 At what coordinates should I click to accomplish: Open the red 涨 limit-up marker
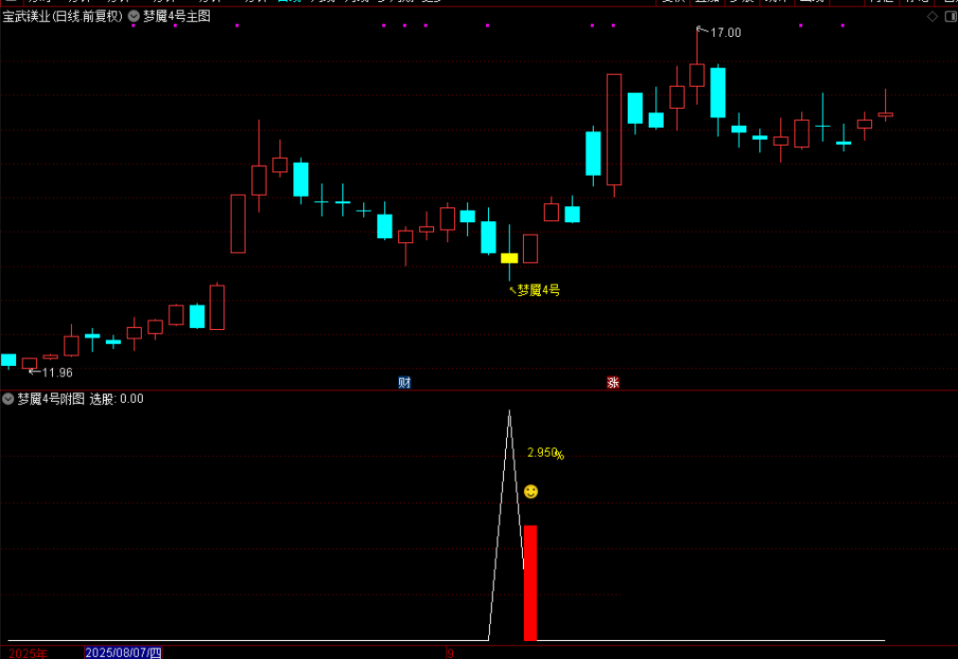pos(613,382)
